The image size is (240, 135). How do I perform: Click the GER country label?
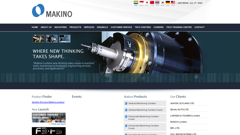click(168, 5)
